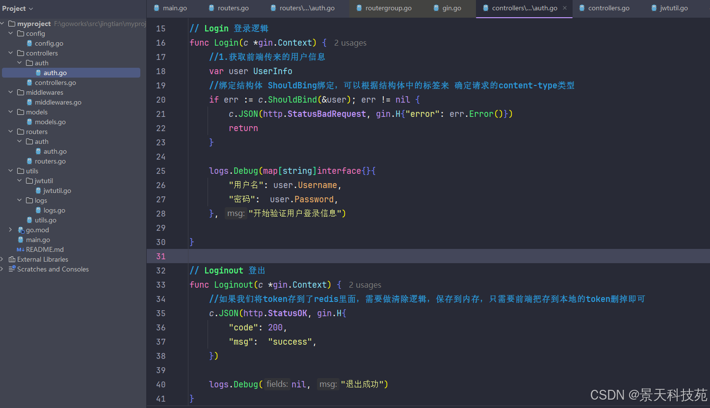The width and height of the screenshot is (710, 408).
Task: Open logs.go file
Action: 54,210
